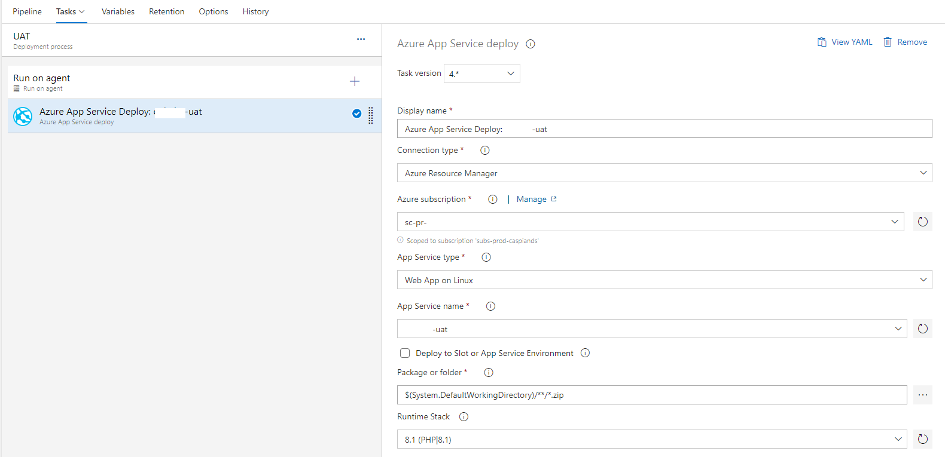Click the task drag handle dots
Image resolution: width=945 pixels, height=457 pixels.
click(x=371, y=115)
